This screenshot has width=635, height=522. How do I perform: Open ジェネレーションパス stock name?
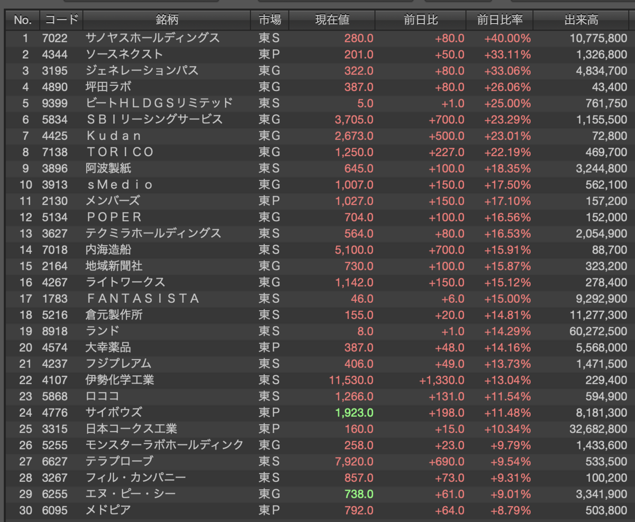coord(142,71)
